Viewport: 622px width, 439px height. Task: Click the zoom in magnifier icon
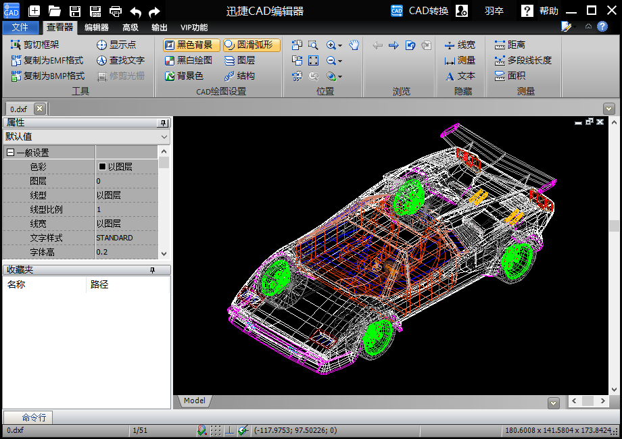pyautogui.click(x=331, y=45)
